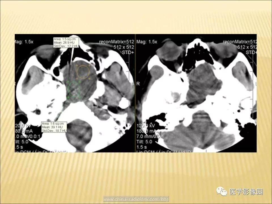The image size is (272, 204).
Task: Click 'STD+' label on left scan
Action: point(128,52)
